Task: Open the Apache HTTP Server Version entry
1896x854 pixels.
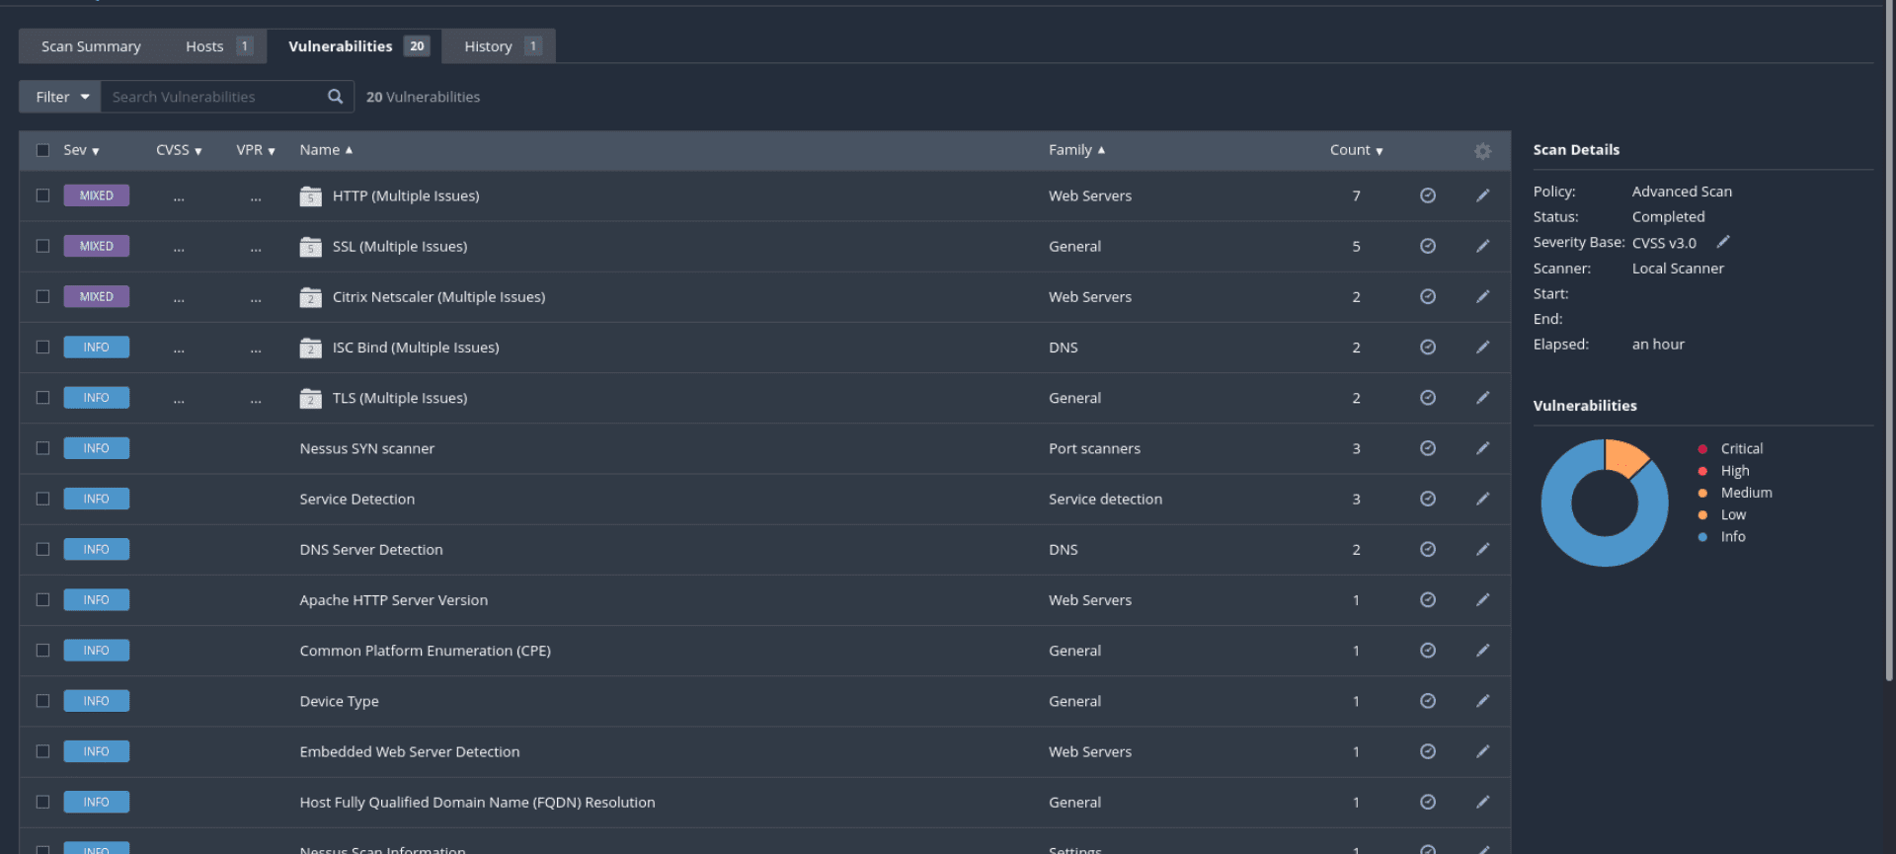Action: coord(393,600)
